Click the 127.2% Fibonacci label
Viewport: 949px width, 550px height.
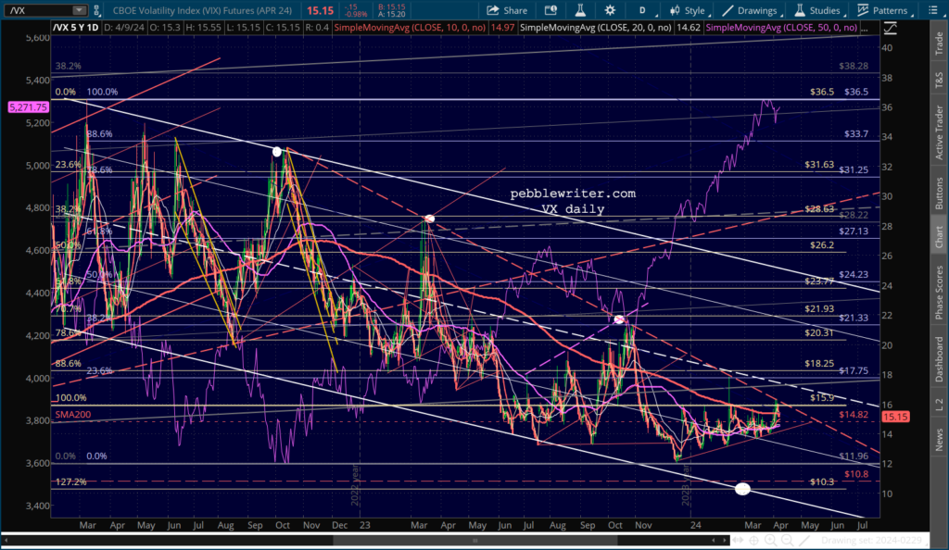[70, 481]
